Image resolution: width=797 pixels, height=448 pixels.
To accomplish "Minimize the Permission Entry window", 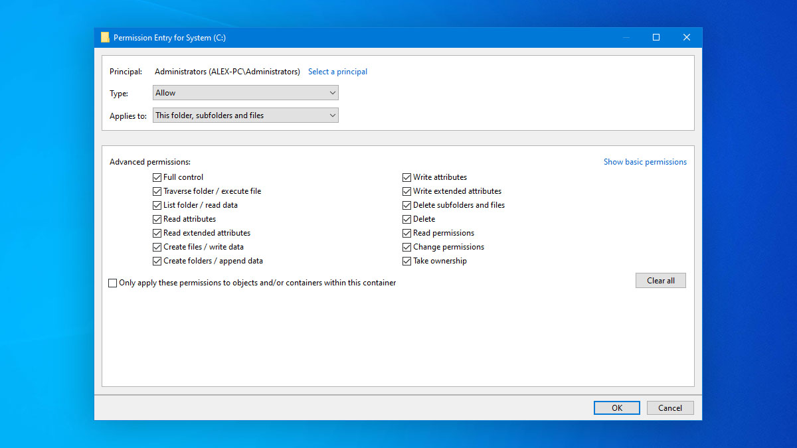I will (x=626, y=38).
